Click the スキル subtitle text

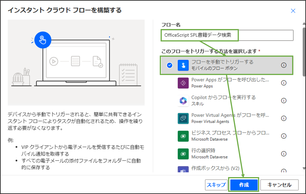[x=198, y=104]
